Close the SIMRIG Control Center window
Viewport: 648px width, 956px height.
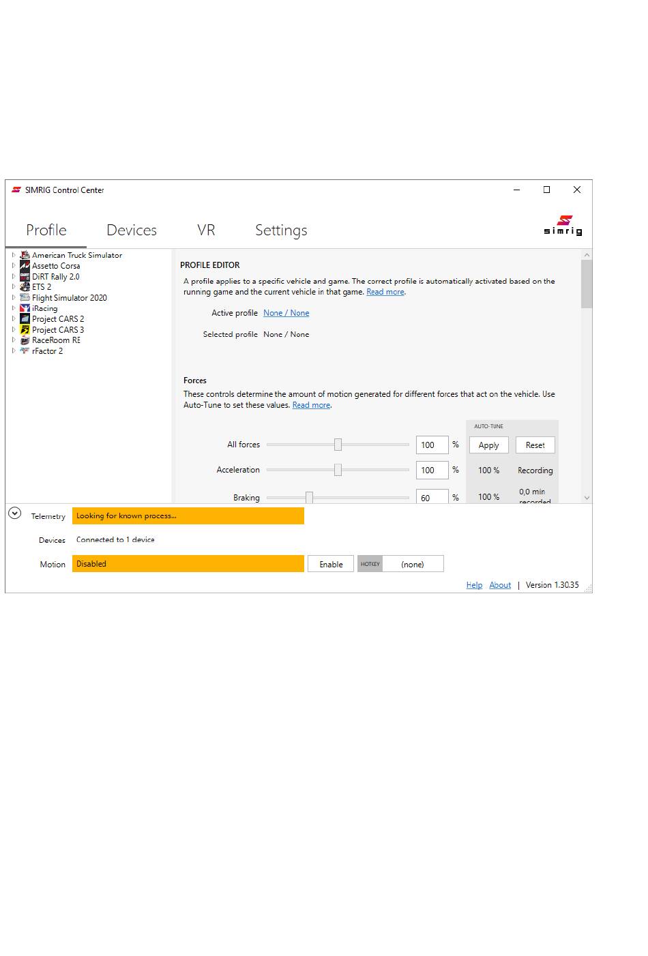click(577, 190)
